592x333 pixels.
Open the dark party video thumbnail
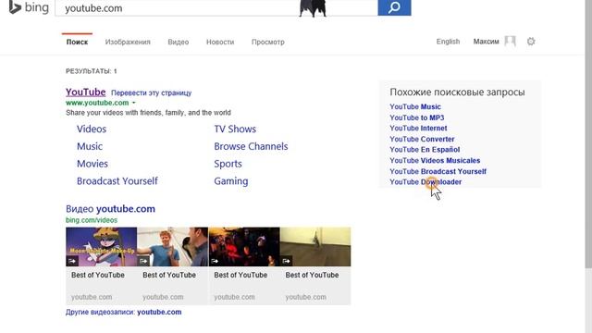pyautogui.click(x=244, y=247)
